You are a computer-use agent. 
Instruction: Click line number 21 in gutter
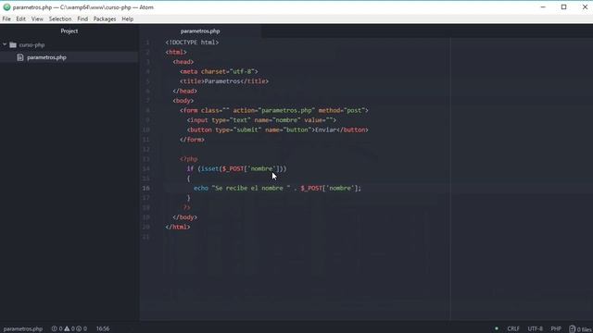146,237
